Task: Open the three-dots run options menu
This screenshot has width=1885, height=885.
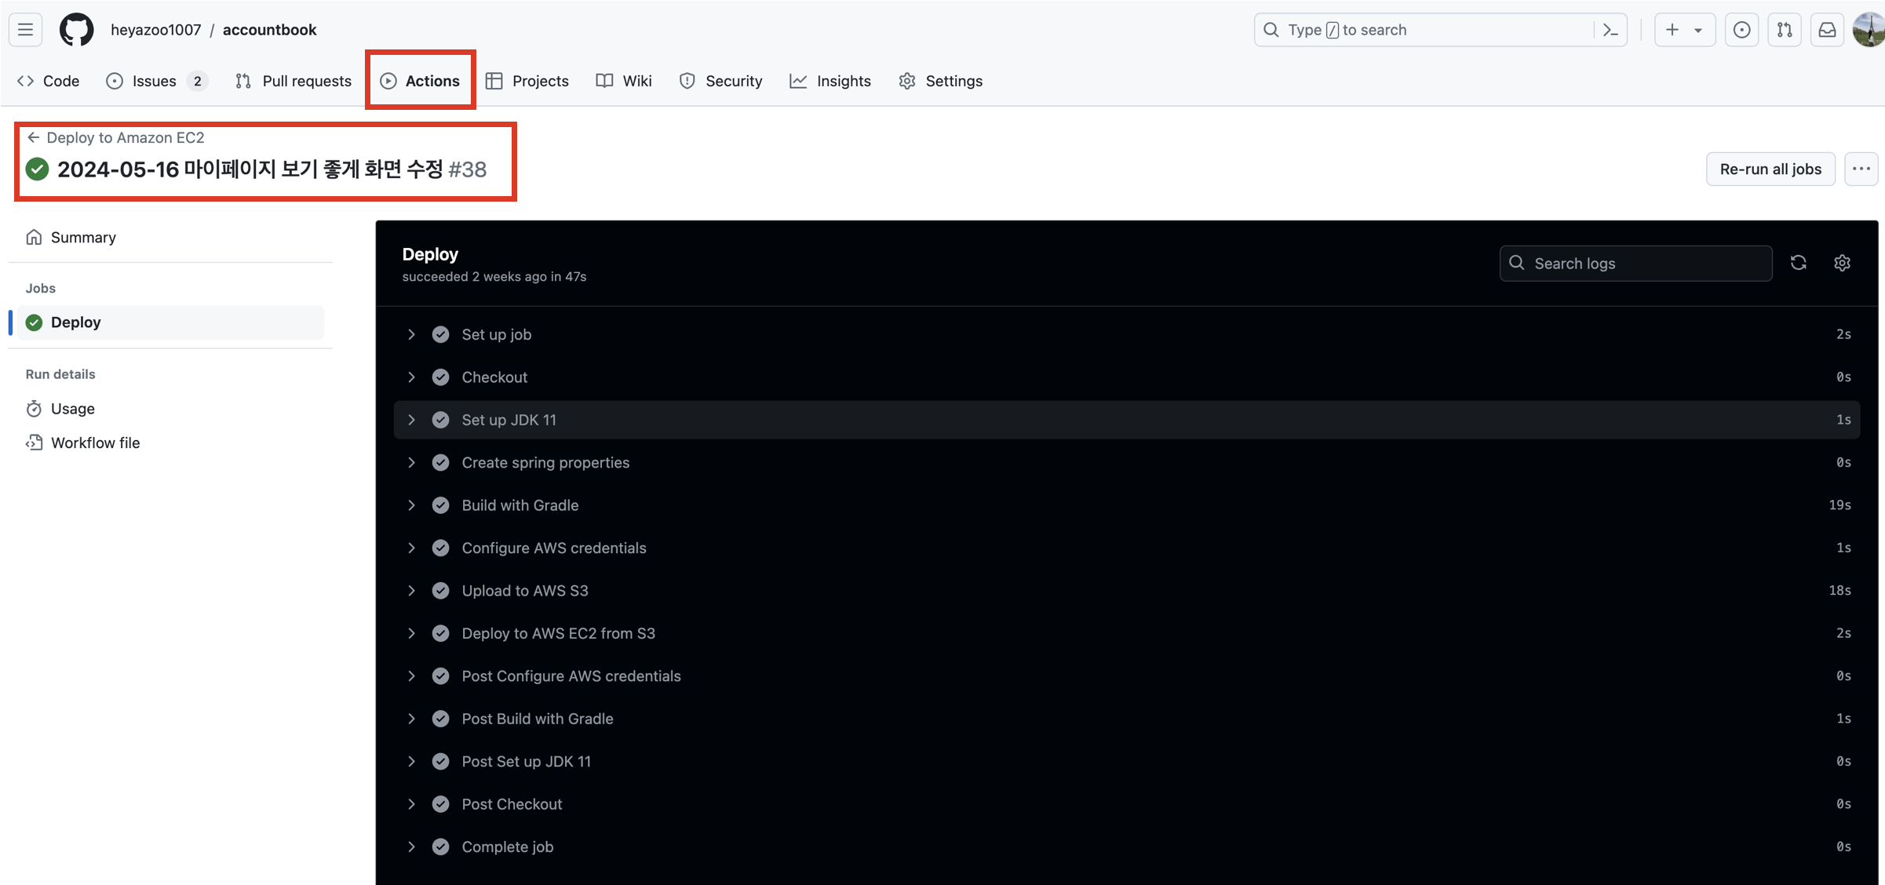Action: pyautogui.click(x=1861, y=169)
